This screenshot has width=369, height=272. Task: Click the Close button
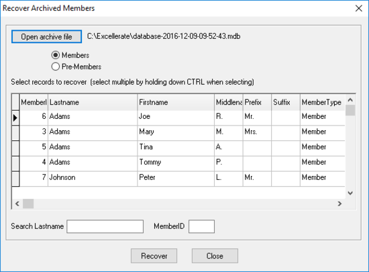[x=215, y=256]
